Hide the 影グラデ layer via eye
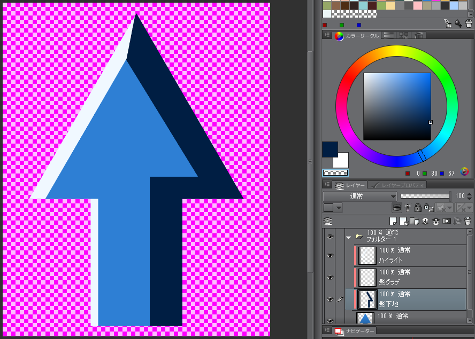Screen dimensions: 475x339 (x=330, y=277)
